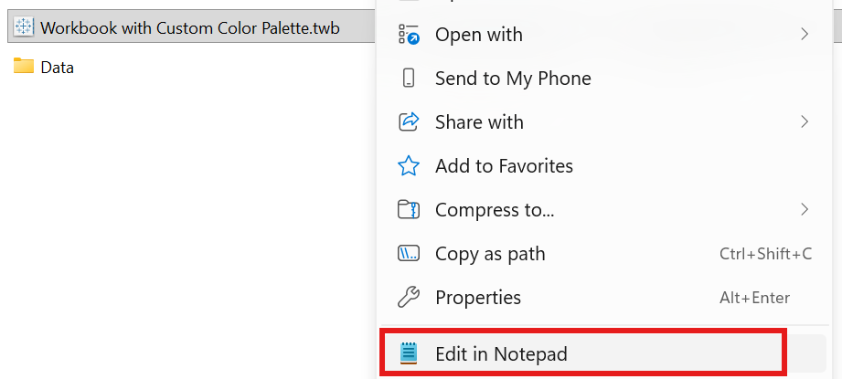Click the Send to My Phone icon
The width and height of the screenshot is (842, 379).
point(409,79)
